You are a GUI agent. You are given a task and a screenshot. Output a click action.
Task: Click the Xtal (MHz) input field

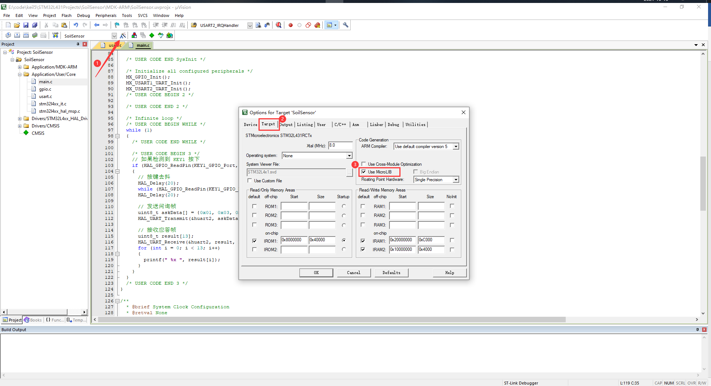point(340,145)
